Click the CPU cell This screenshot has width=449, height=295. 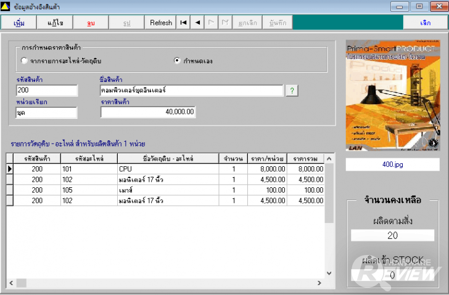[x=168, y=169]
